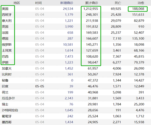Click the 累计确诊 column header
151x125 pixels.
tap(91, 3)
